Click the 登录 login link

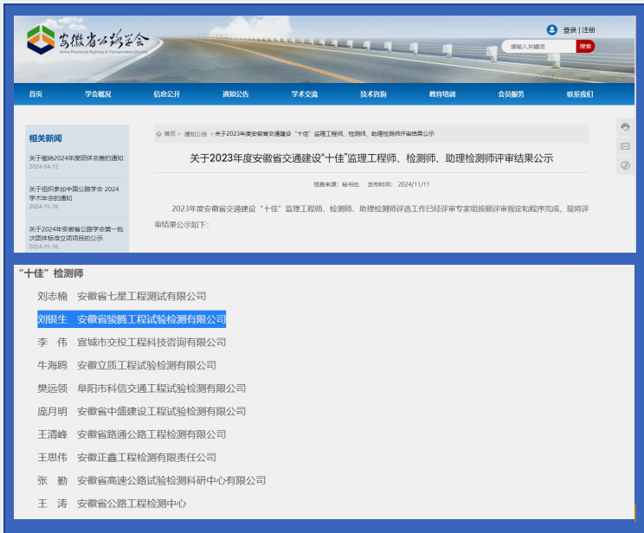click(570, 30)
